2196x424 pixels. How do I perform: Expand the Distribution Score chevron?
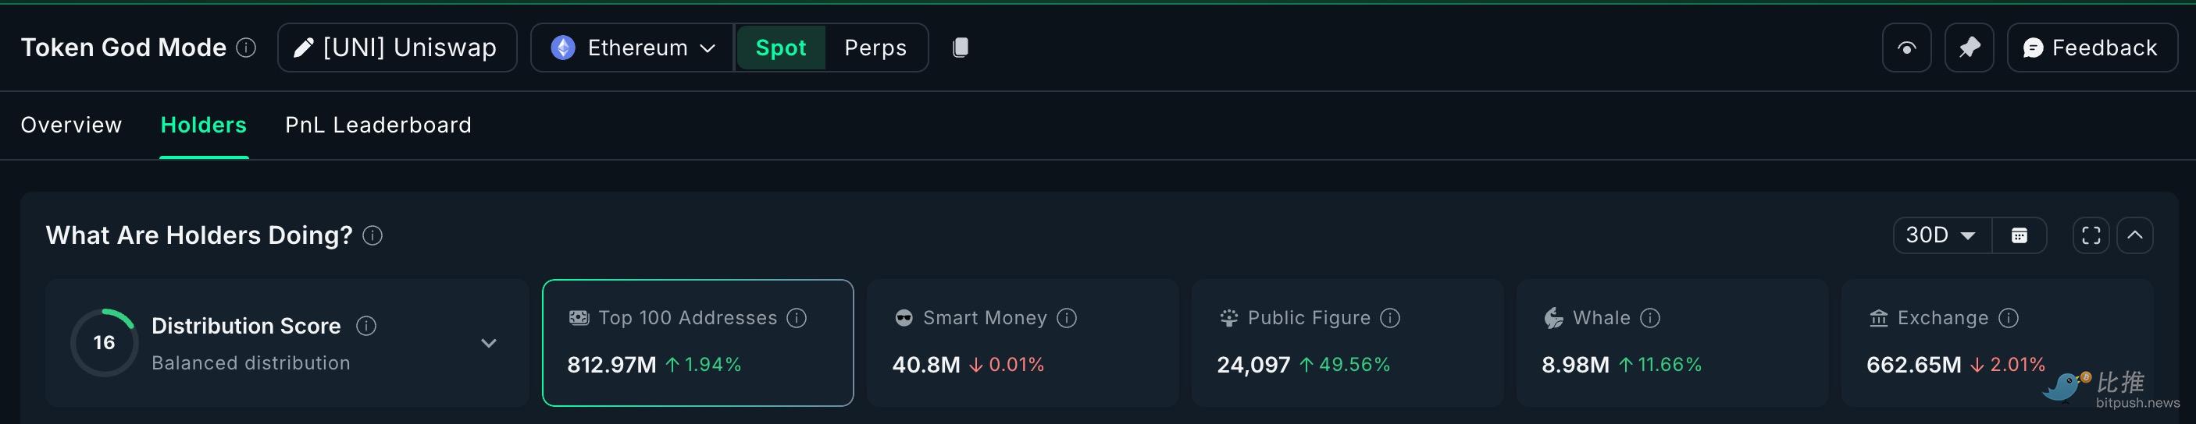[488, 343]
